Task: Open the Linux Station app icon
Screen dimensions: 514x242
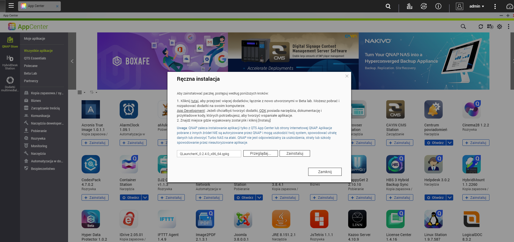Action: 434,219
